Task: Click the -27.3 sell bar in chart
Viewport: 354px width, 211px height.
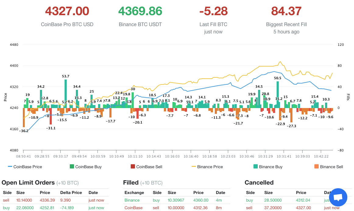Action: pos(292,115)
